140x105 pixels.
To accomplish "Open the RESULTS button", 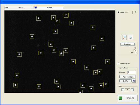I will pyautogui.click(x=127, y=98).
